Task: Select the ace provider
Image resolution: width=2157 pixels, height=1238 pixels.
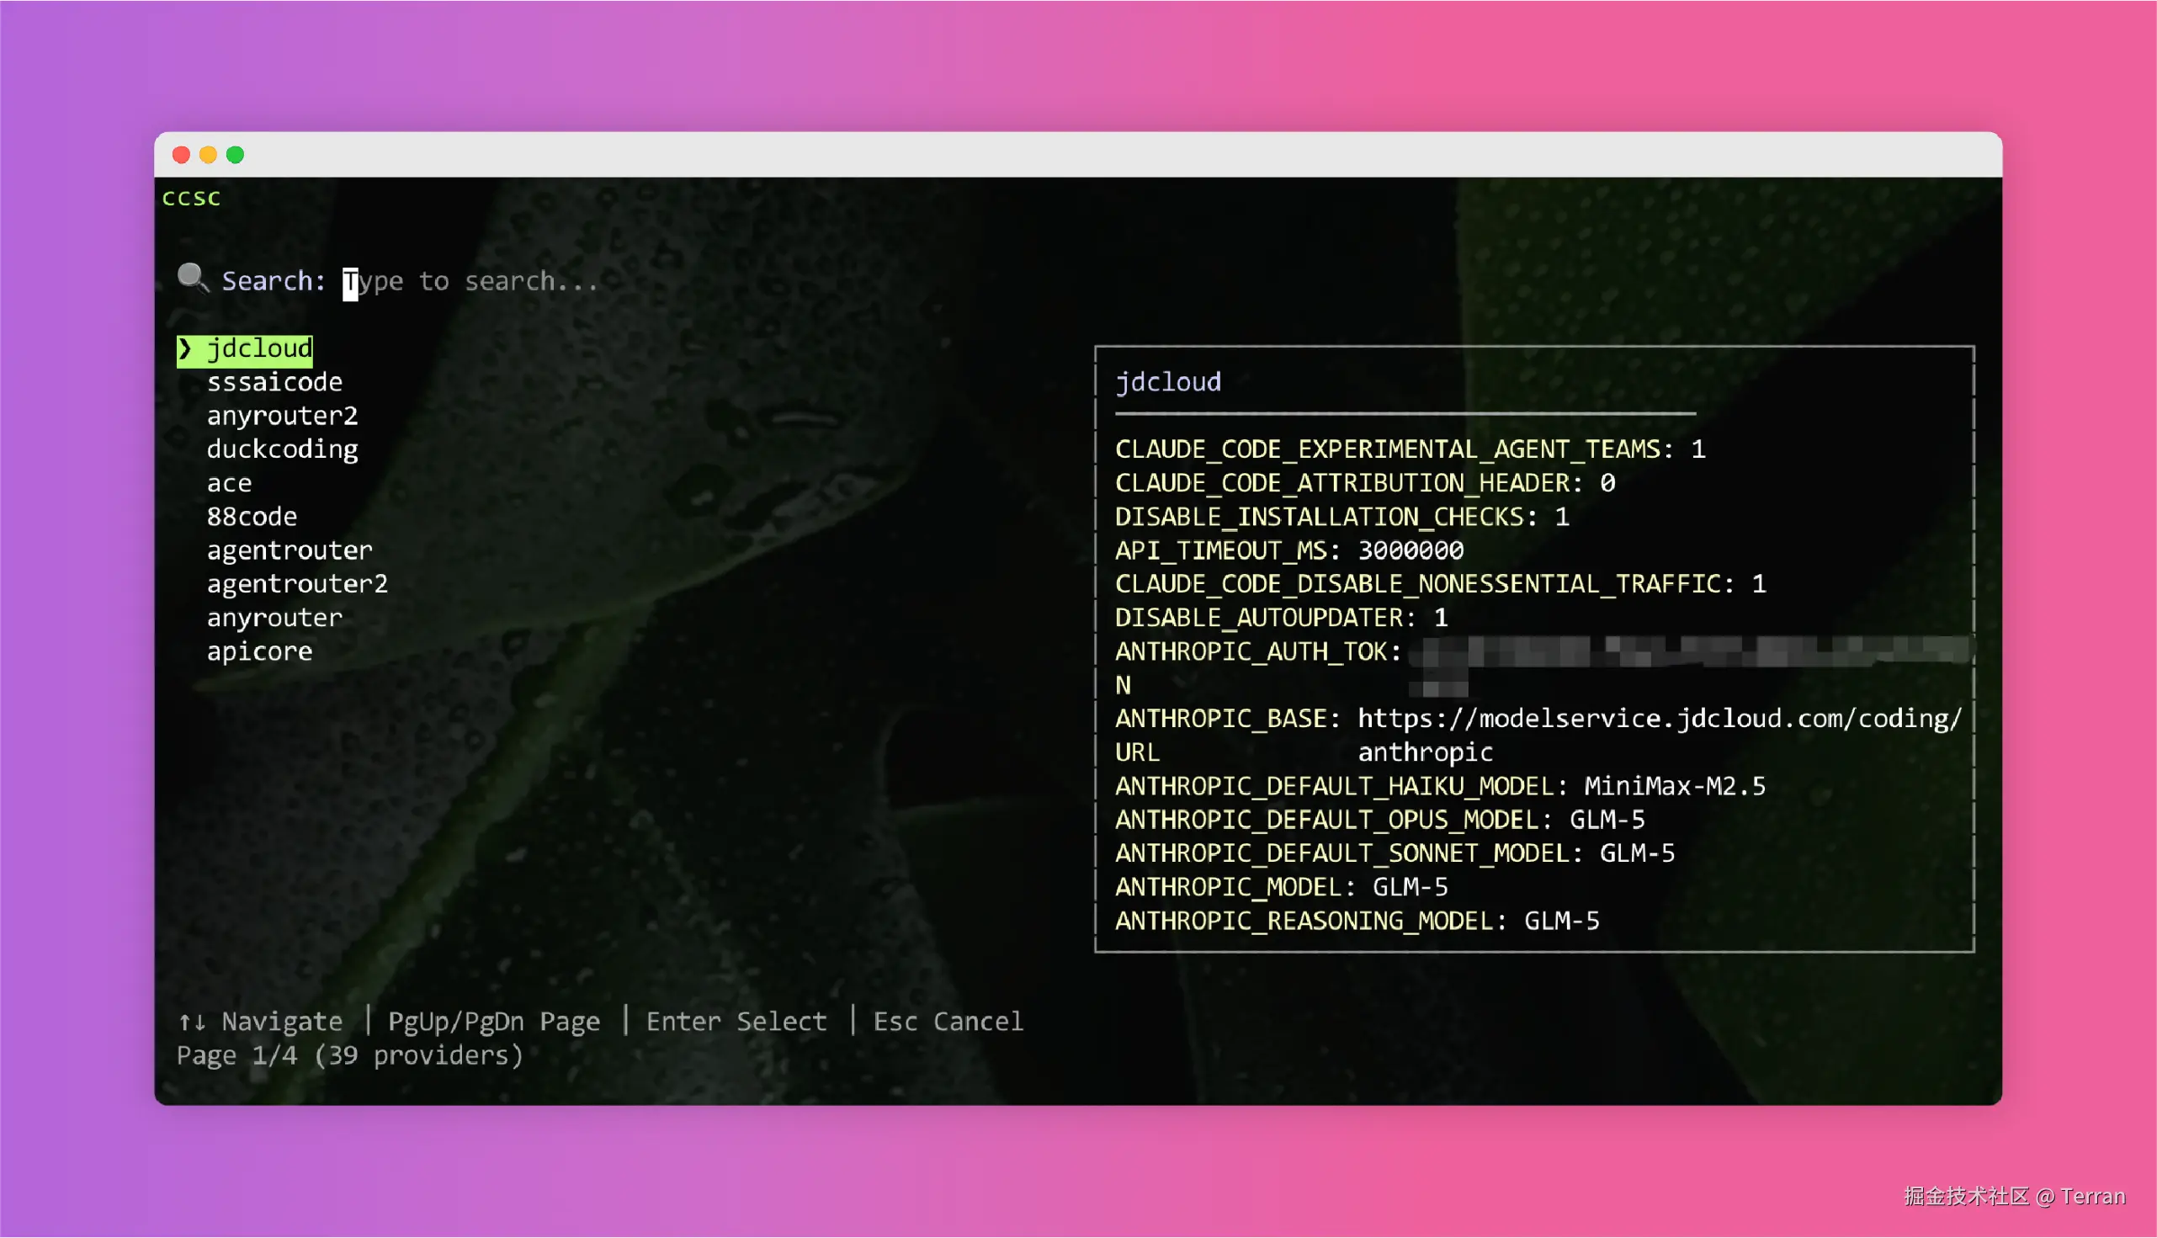Action: pos(230,483)
